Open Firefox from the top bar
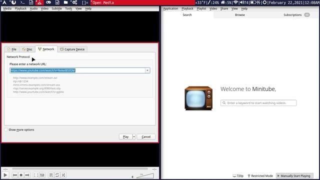 coord(13,2)
